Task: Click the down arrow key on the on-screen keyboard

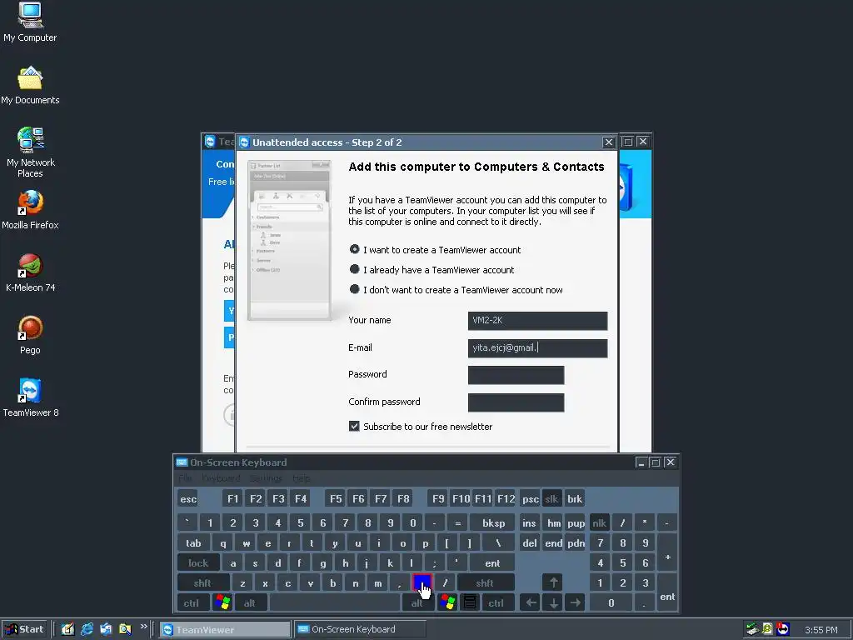Action: pos(553,602)
